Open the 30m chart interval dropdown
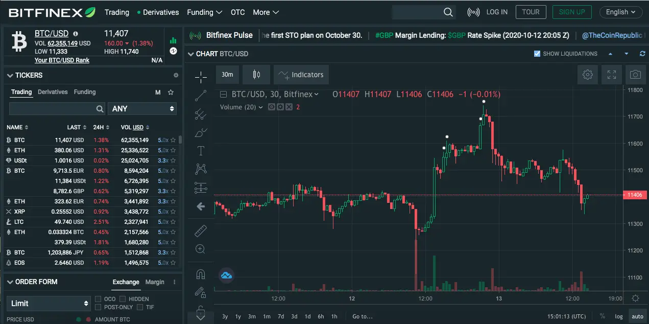Viewport: 649px width, 324px height. tap(227, 75)
